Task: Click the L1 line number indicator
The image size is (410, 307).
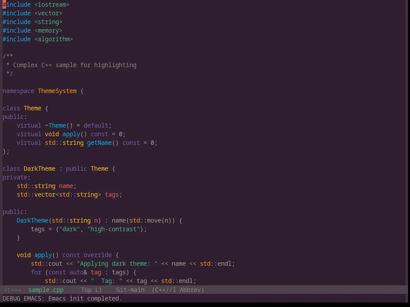Action: click(x=98, y=290)
